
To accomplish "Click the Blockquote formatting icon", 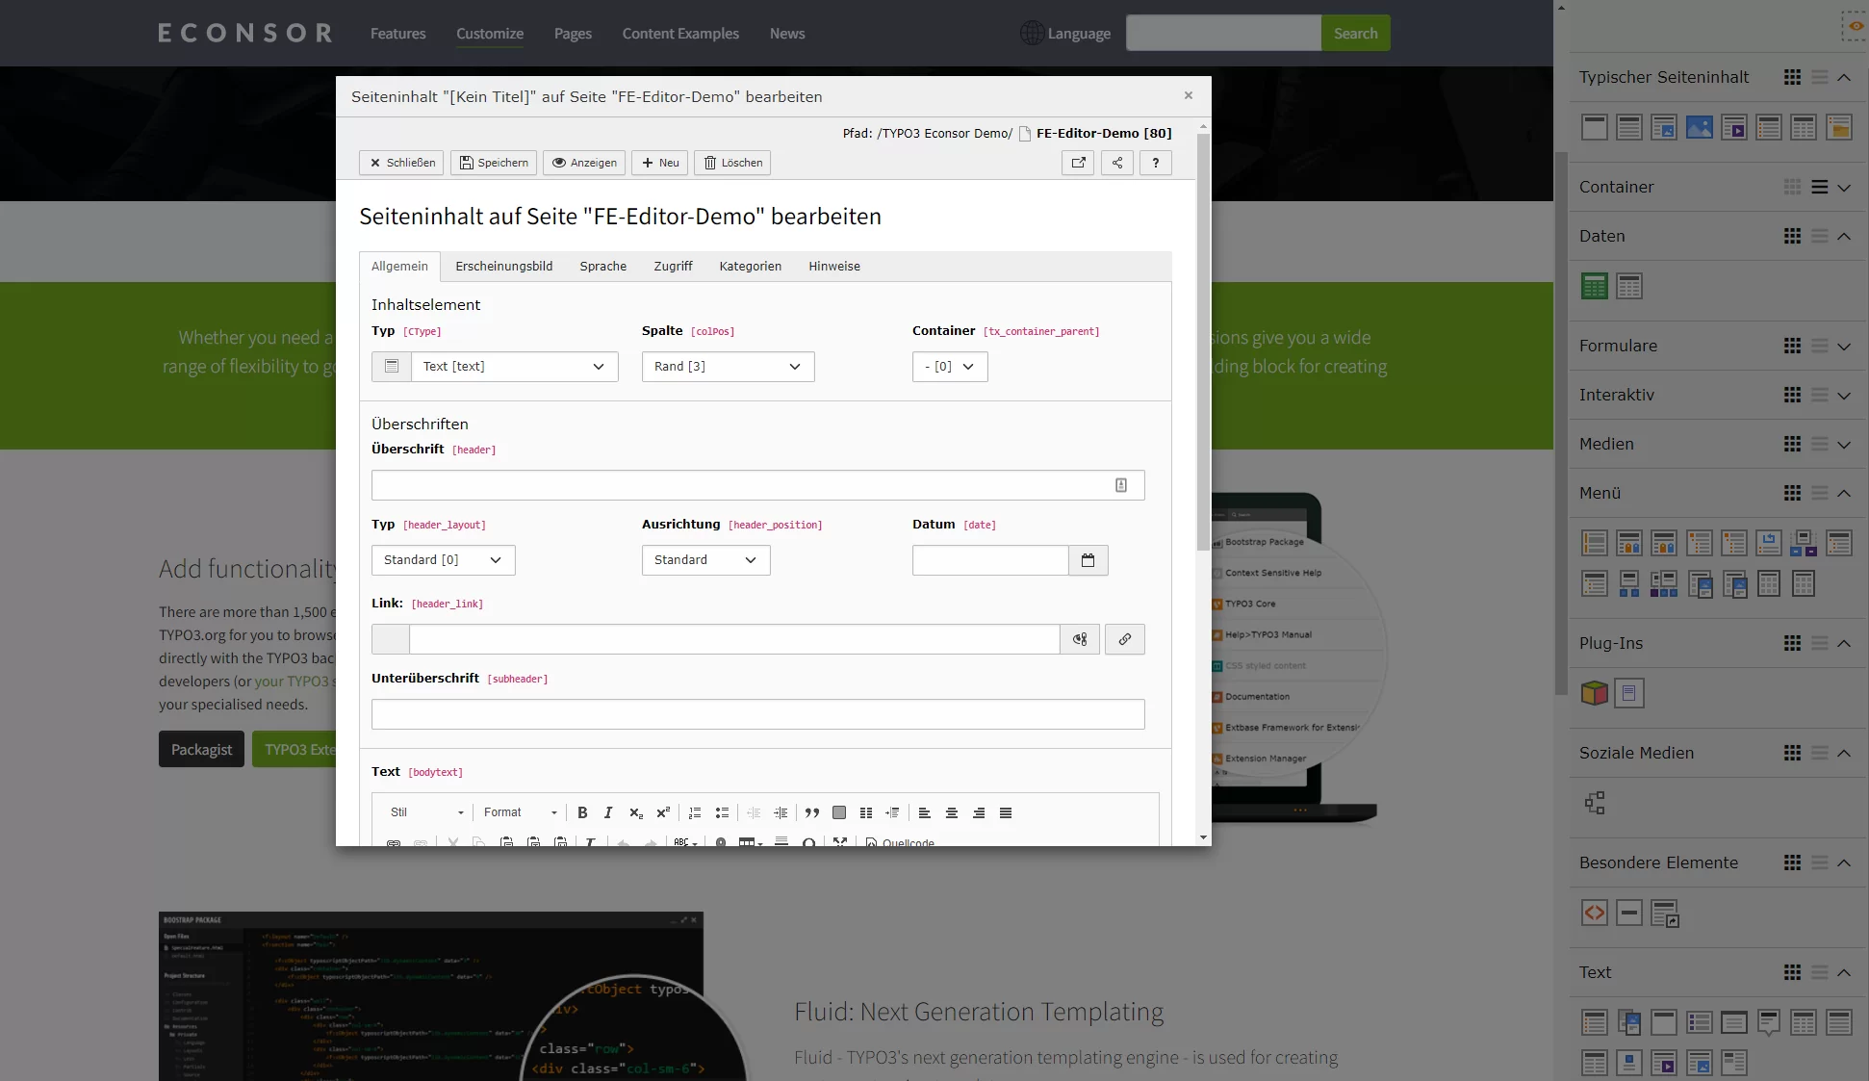I will (x=810, y=812).
